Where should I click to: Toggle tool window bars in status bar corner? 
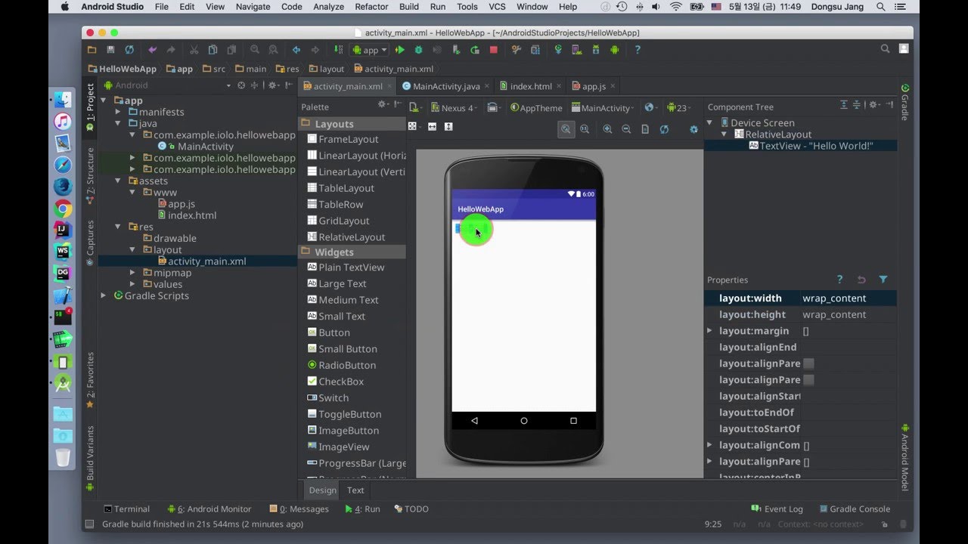(x=89, y=524)
